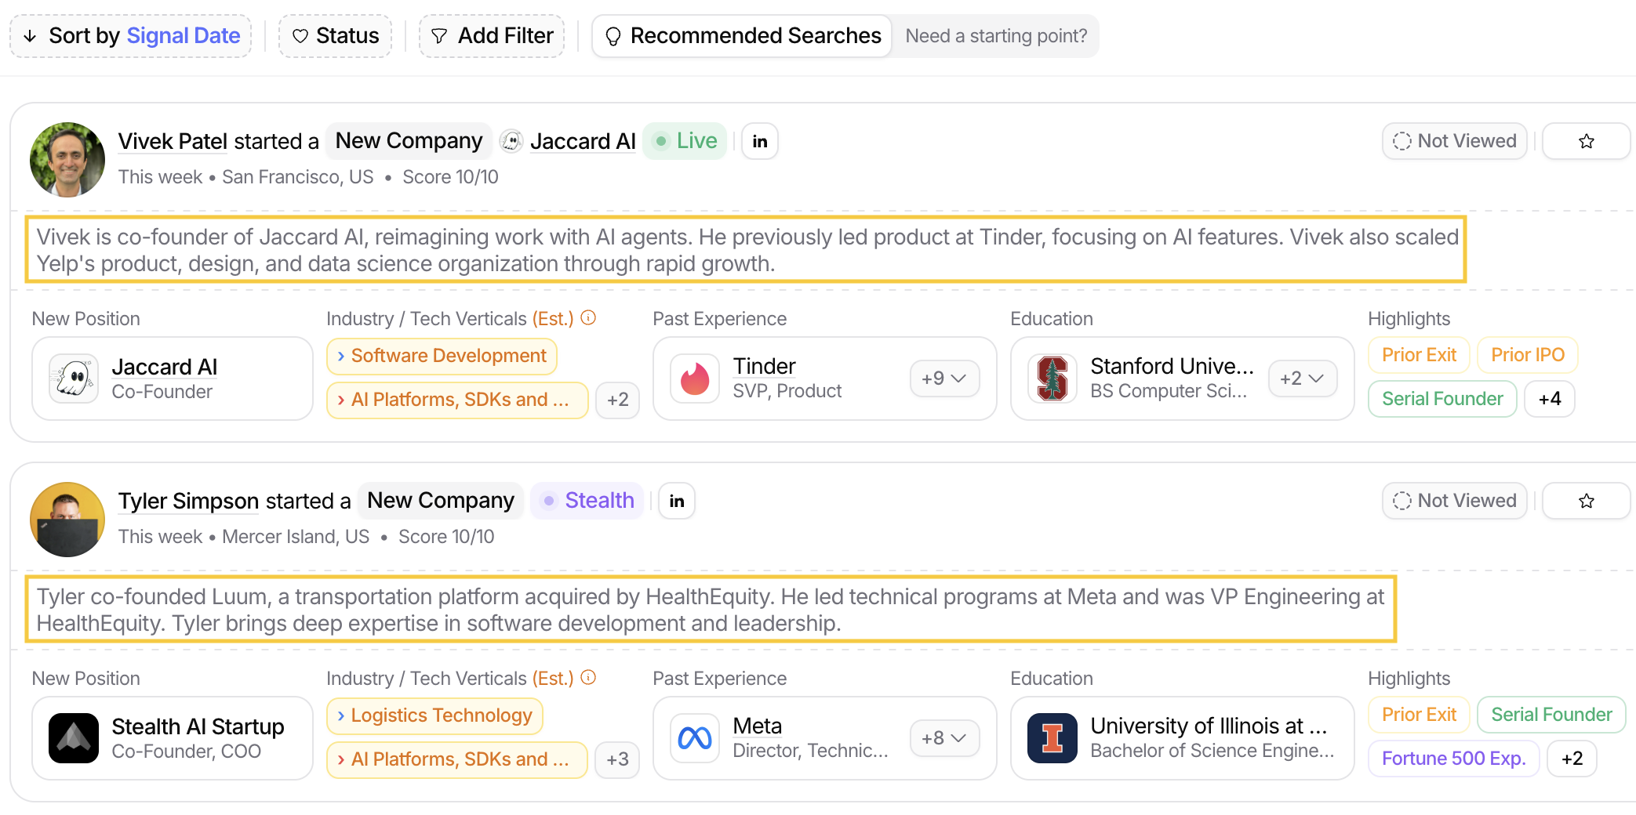Click info icon beside Industry verticals in Vivek's card

pyautogui.click(x=588, y=317)
